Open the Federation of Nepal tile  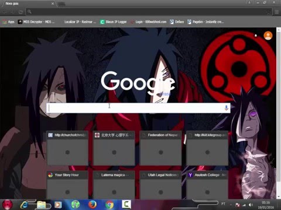161,148
